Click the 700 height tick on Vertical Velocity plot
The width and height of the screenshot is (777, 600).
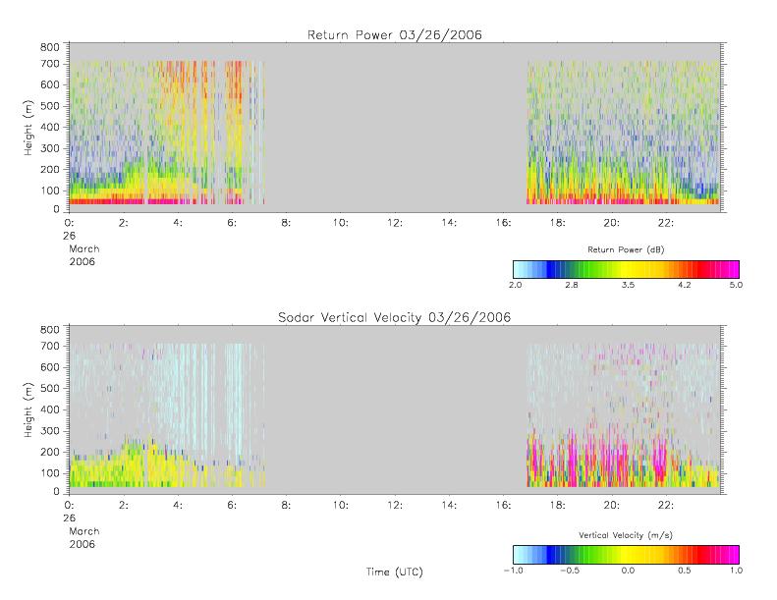(x=49, y=346)
